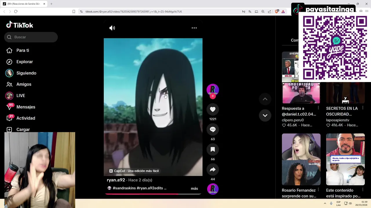Open the video's three-dot options menu
371x208 pixels.
(194, 28)
